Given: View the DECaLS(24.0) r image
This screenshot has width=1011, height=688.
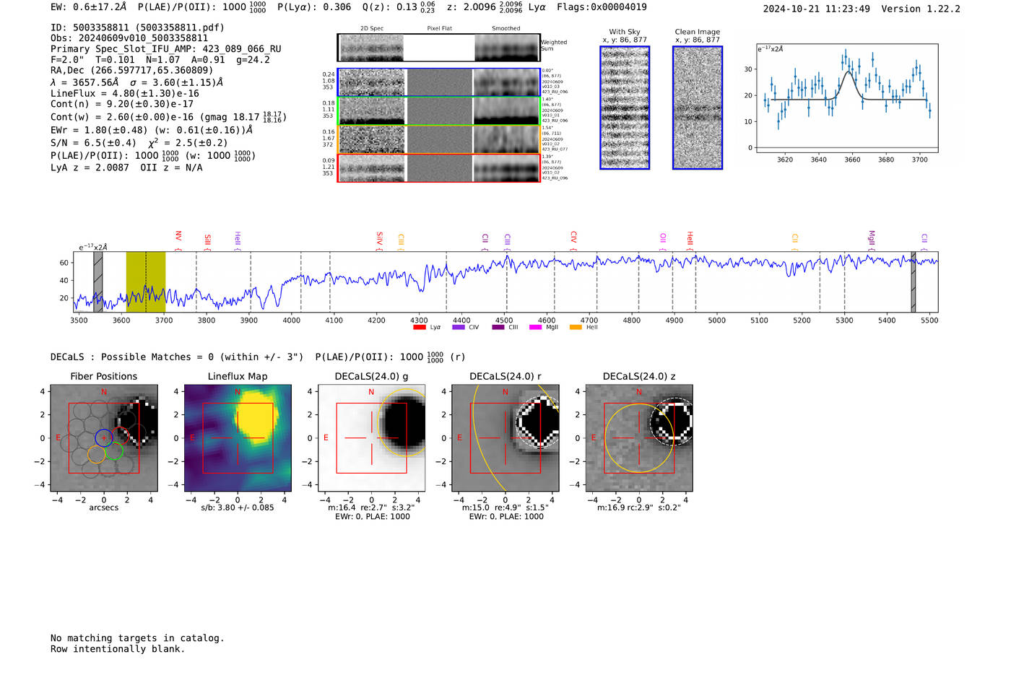Looking at the screenshot, I should click(506, 438).
